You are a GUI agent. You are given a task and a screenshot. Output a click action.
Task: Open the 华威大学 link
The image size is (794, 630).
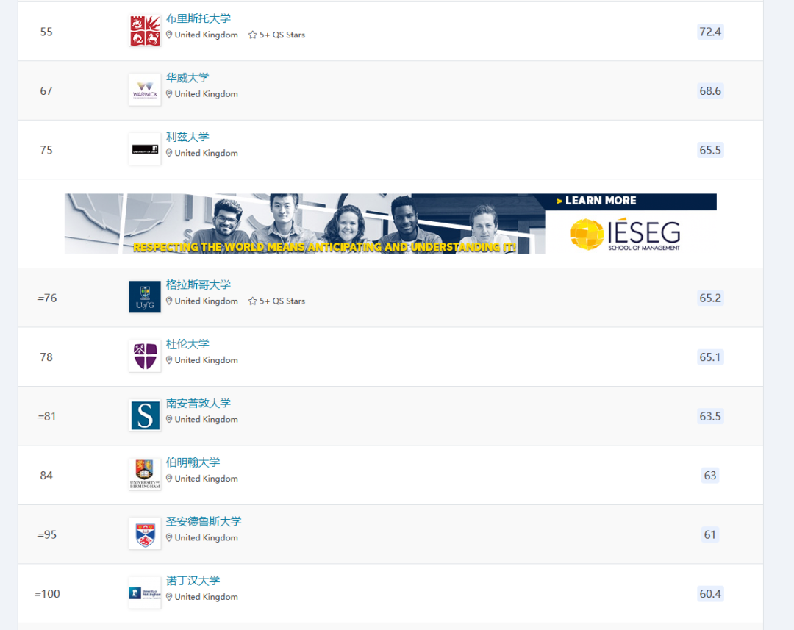point(187,78)
